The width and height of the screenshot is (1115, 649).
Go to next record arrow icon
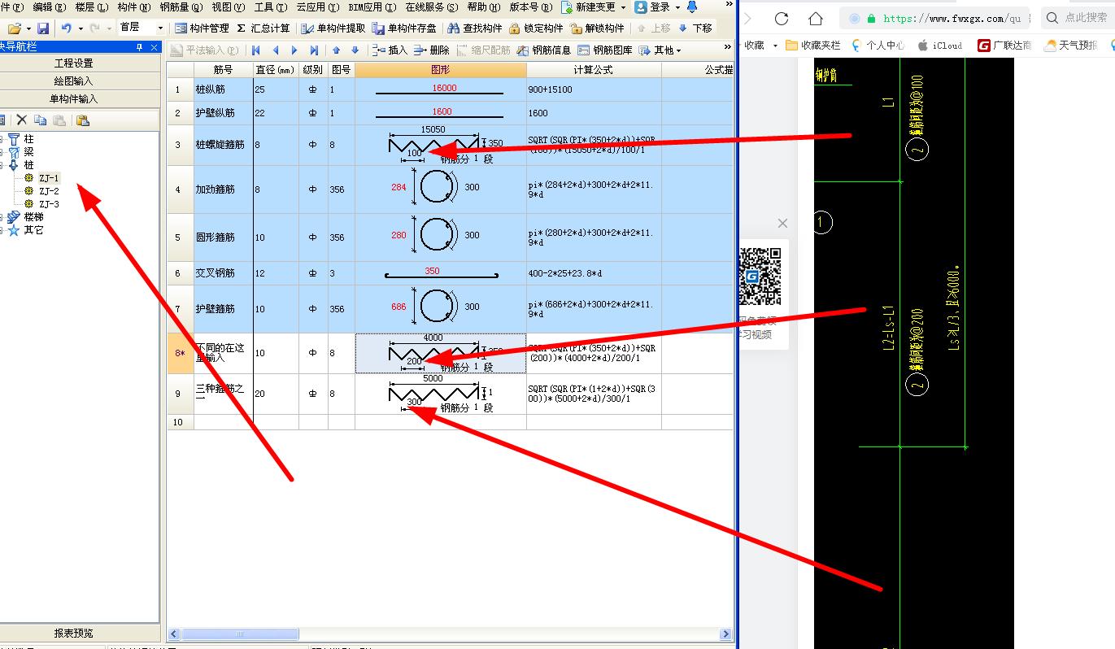(x=294, y=50)
